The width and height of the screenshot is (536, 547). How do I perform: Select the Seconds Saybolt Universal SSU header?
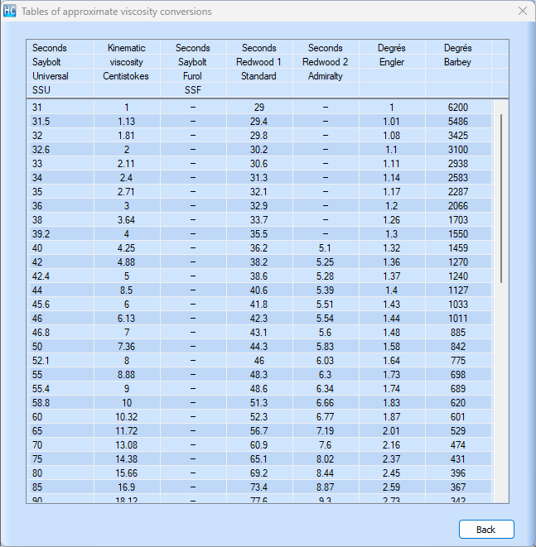click(60, 69)
